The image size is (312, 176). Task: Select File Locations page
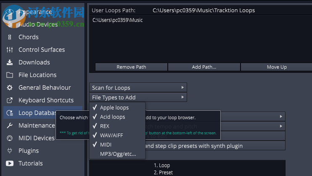(37, 75)
